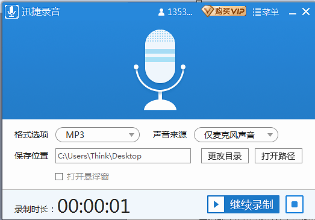Click the 迅捷录音 title text
315x220 pixels.
click(41, 11)
